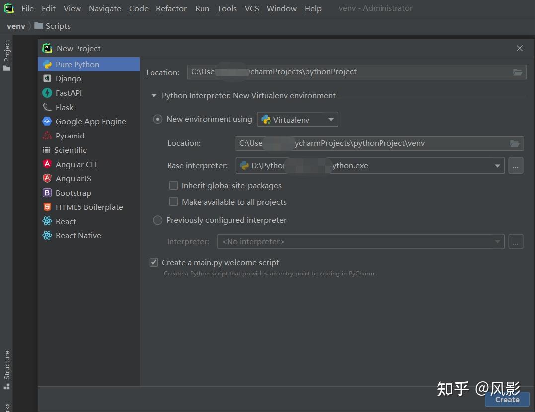Open the Base interpreter dropdown

(x=497, y=165)
